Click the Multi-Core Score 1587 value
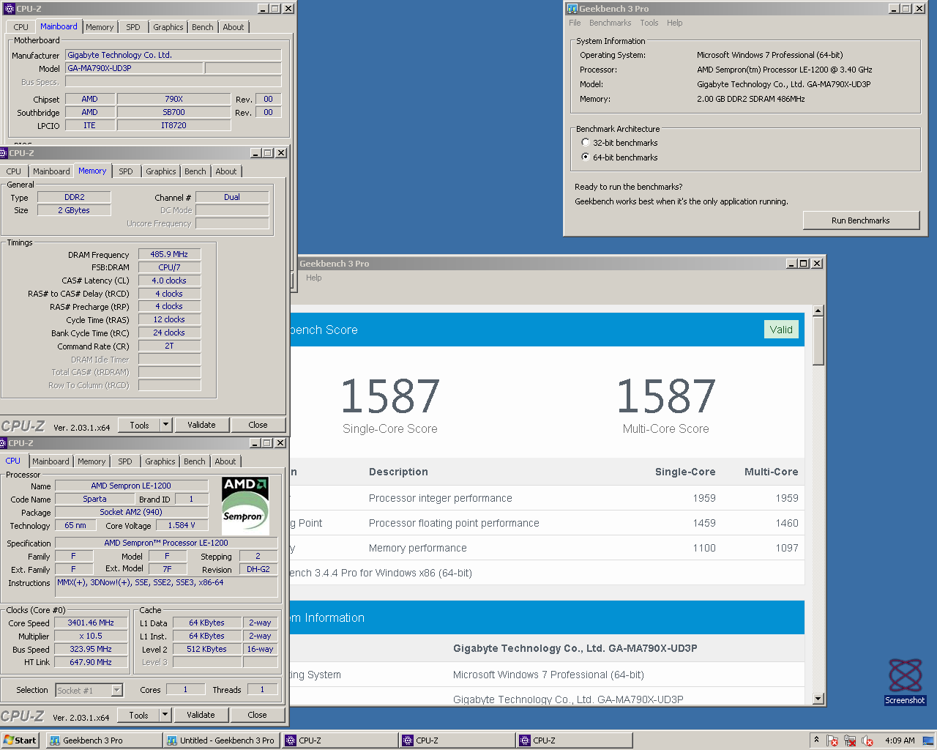937x750 pixels. tap(665, 396)
